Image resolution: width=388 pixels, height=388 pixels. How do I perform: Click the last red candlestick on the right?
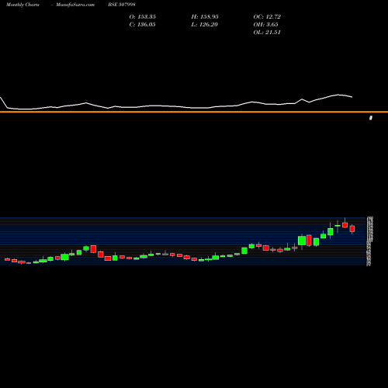352,229
